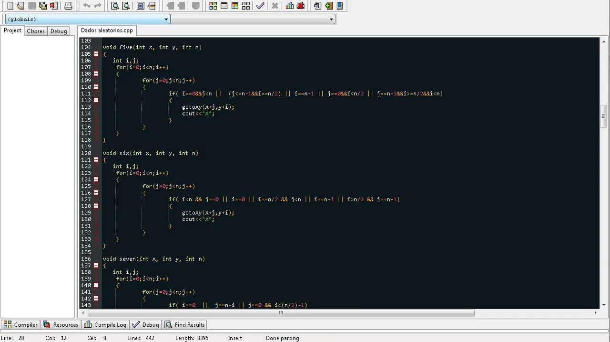This screenshot has width=610, height=342.
Task: Click line number 119 in the gutter
Action: tap(86, 146)
